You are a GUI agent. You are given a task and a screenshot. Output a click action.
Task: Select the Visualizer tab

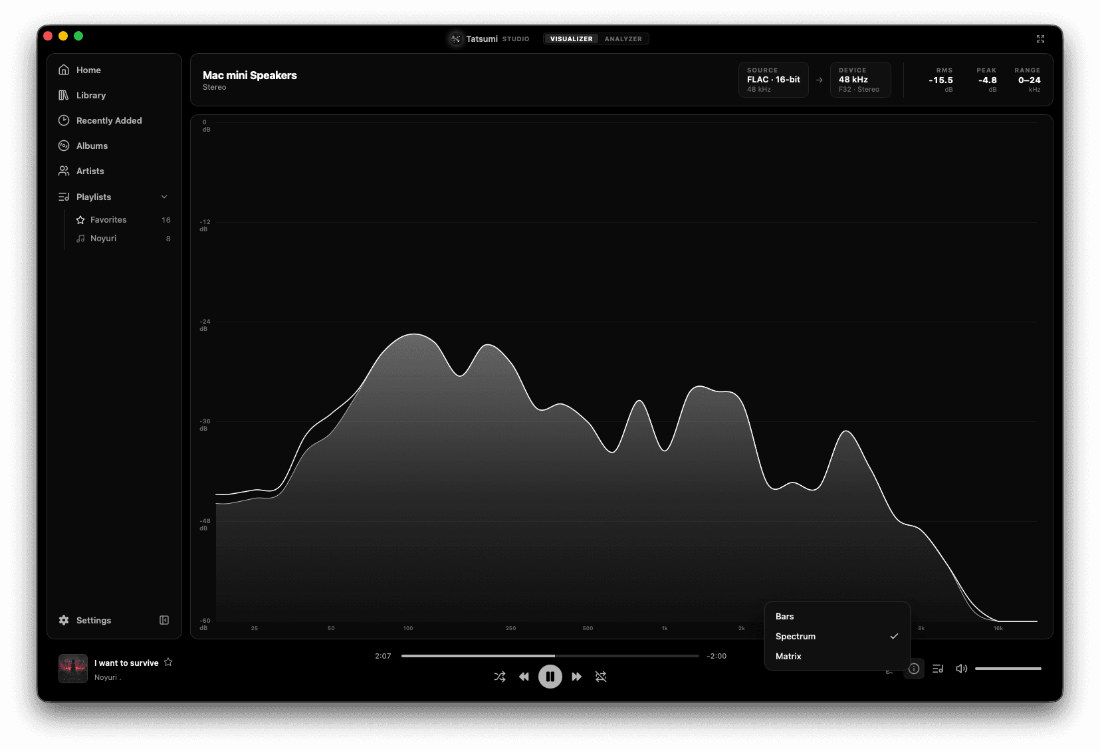pos(571,39)
